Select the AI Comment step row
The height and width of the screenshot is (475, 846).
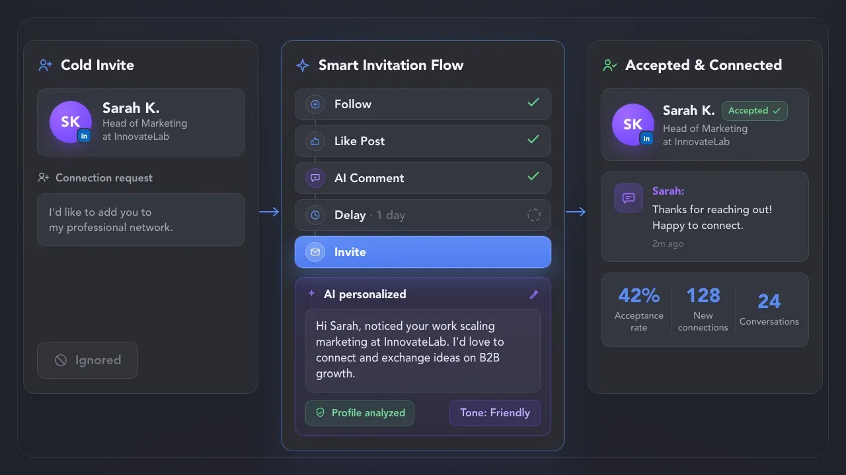(423, 178)
